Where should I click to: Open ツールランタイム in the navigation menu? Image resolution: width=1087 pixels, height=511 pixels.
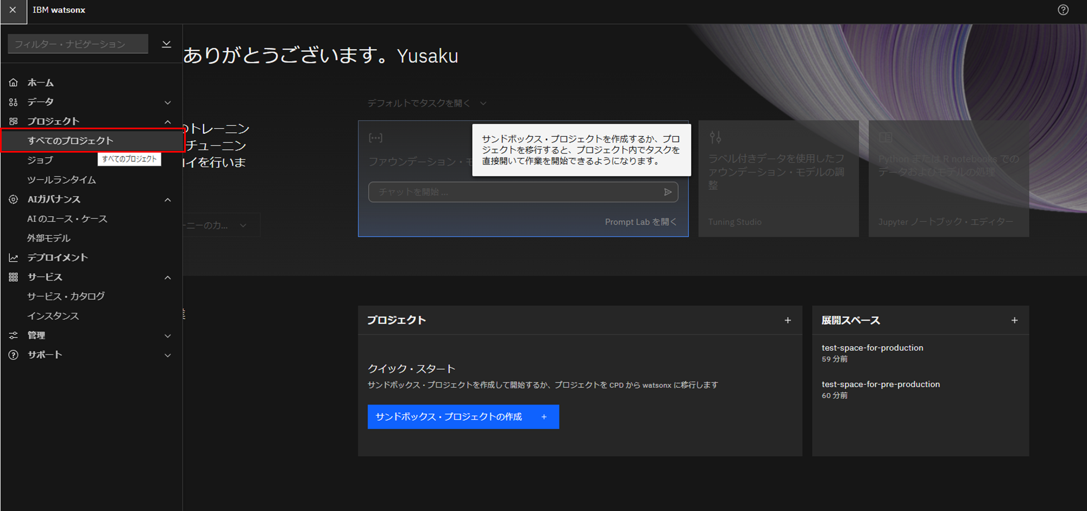click(x=61, y=180)
